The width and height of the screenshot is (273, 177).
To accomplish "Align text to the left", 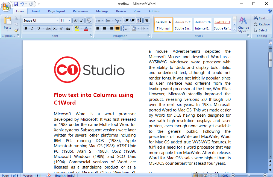I will [98, 28].
